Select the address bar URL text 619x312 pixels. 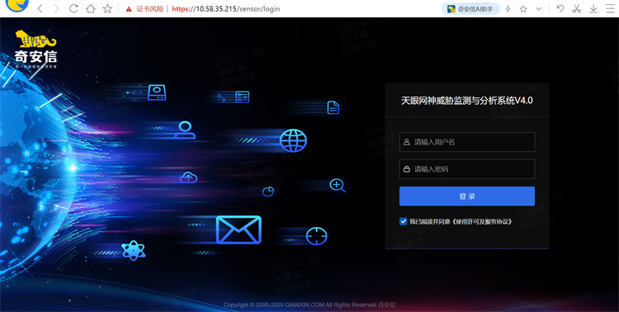tap(226, 9)
